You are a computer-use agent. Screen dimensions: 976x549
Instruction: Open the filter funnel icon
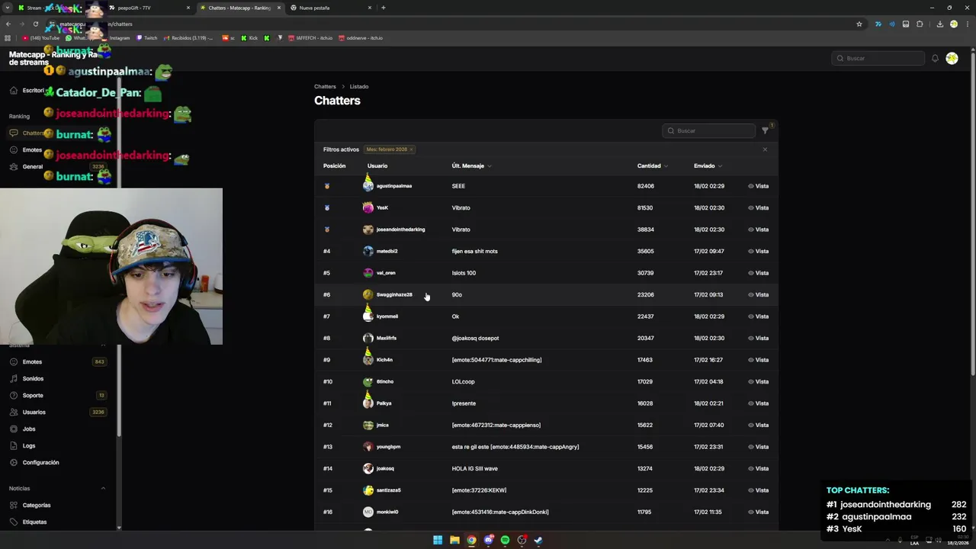765,130
